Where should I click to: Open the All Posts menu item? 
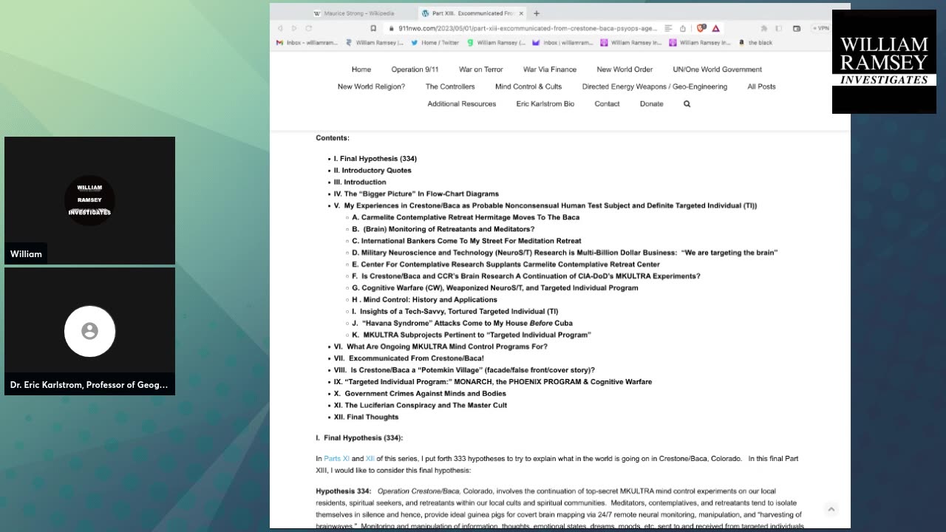(761, 86)
